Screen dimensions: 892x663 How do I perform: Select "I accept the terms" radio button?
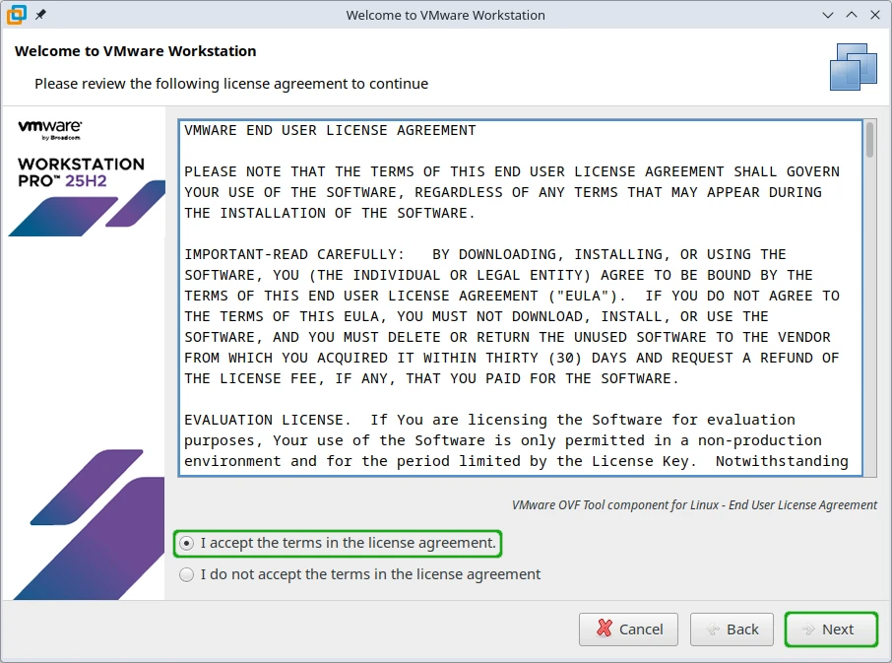click(x=187, y=543)
